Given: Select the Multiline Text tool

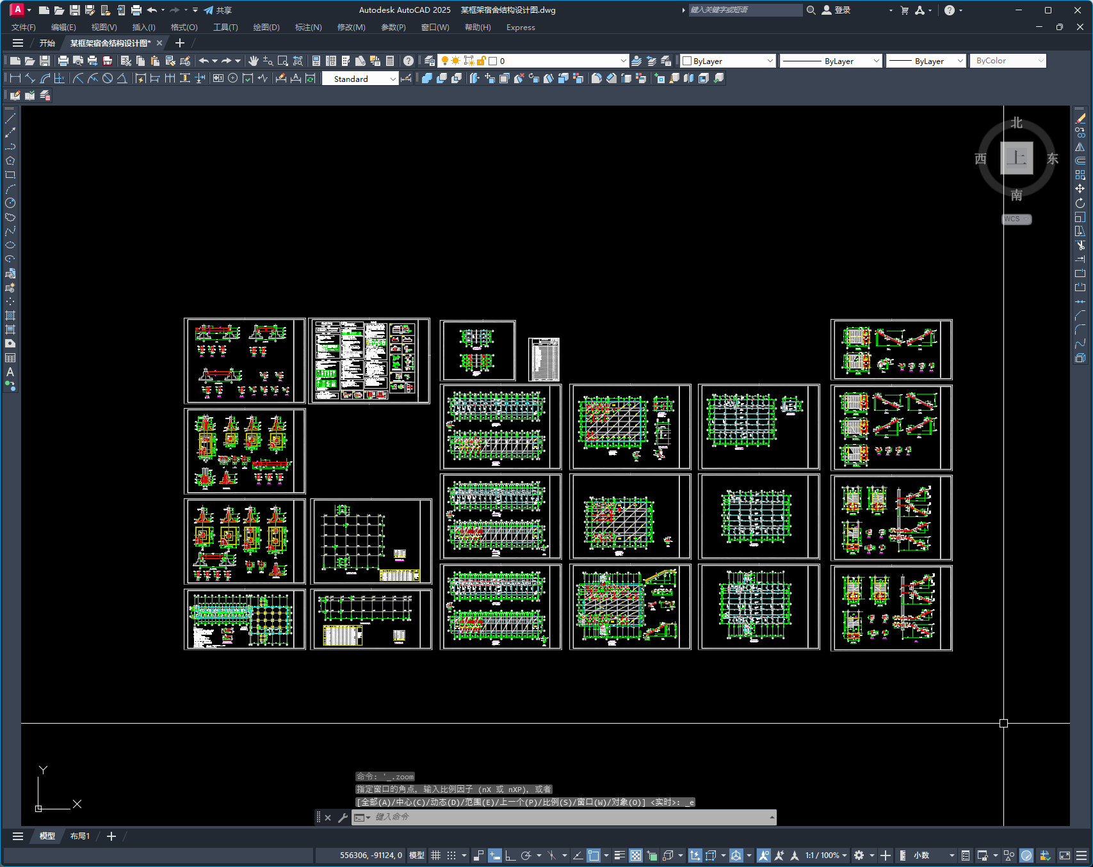Looking at the screenshot, I should [x=10, y=372].
